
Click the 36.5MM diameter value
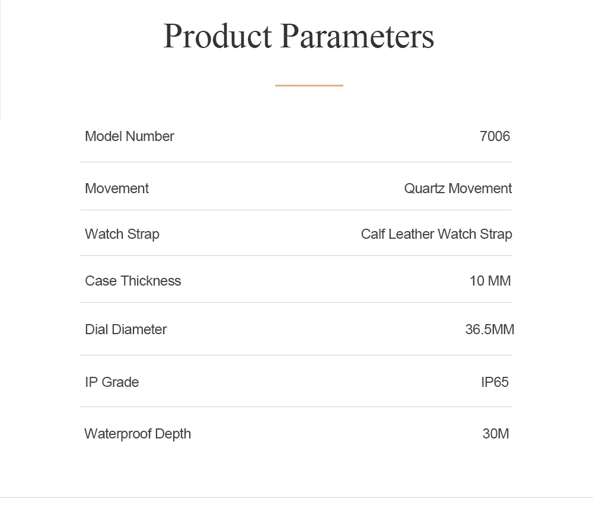[490, 329]
